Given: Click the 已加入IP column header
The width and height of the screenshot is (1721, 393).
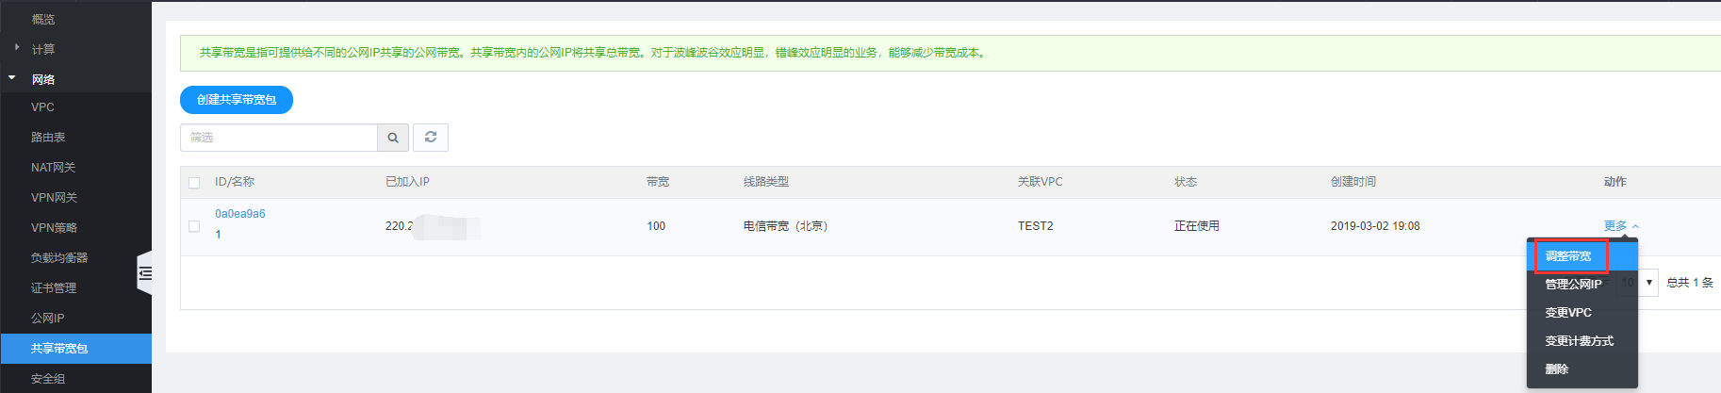Looking at the screenshot, I should tap(407, 182).
